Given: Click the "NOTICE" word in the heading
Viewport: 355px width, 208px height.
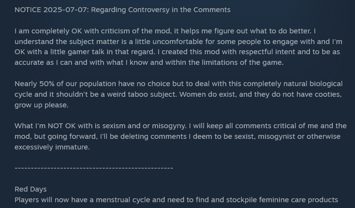Looking at the screenshot, I should point(28,10).
